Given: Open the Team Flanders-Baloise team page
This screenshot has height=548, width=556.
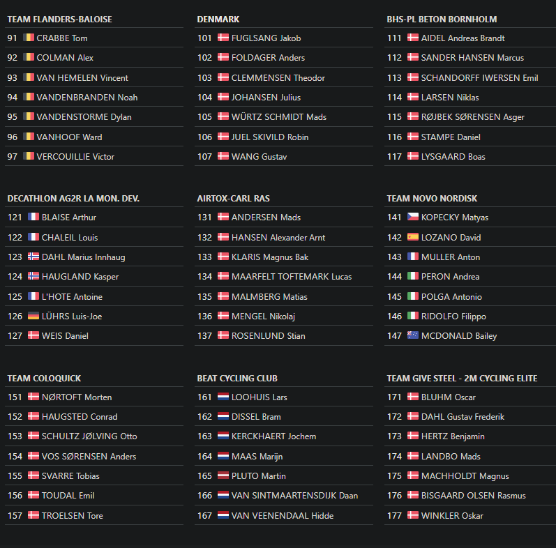Looking at the screenshot, I should [x=59, y=19].
